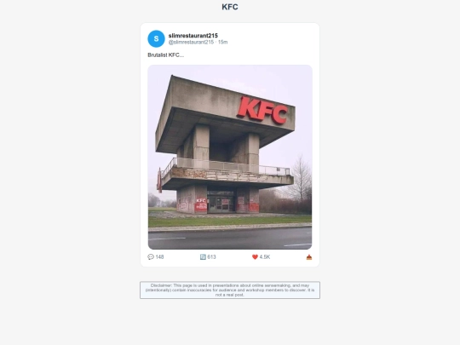Click the road at the bottom of the photo
Viewport: 460px width, 345px height.
(x=230, y=239)
